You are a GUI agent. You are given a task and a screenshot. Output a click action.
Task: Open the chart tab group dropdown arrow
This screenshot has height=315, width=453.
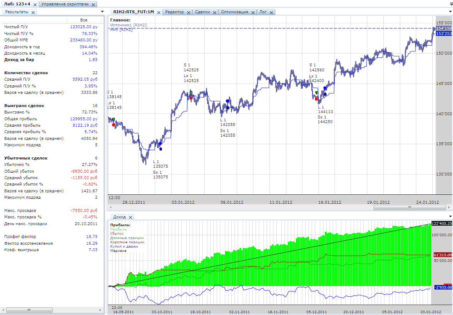click(450, 12)
